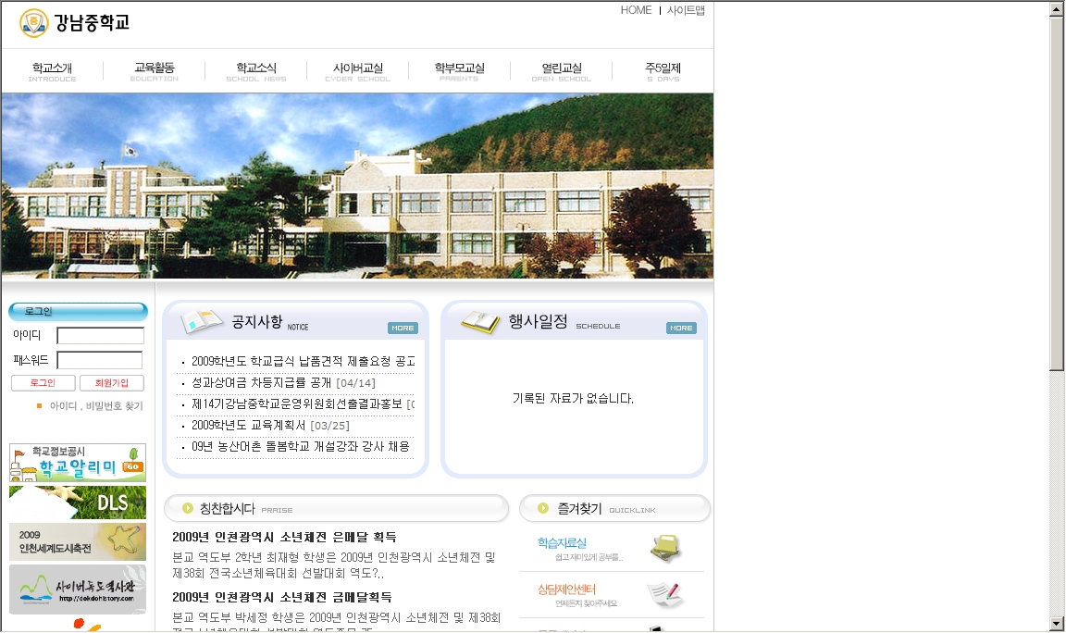This screenshot has height=633, width=1066.
Task: Open the 학교소개 menu
Action: point(52,70)
